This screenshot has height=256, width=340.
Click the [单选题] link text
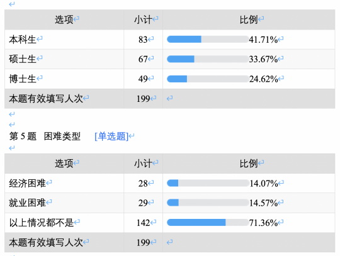111,136
